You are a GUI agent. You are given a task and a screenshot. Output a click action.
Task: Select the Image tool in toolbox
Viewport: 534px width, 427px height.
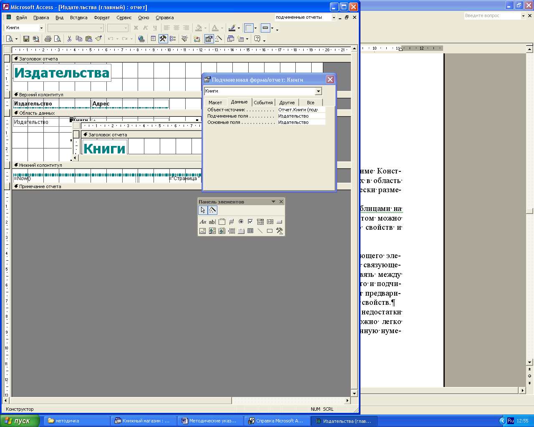[203, 231]
